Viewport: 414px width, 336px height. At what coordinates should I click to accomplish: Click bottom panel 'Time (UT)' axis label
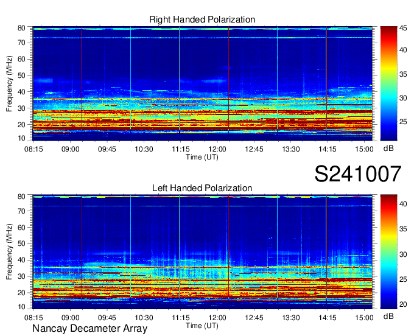pyautogui.click(x=202, y=326)
